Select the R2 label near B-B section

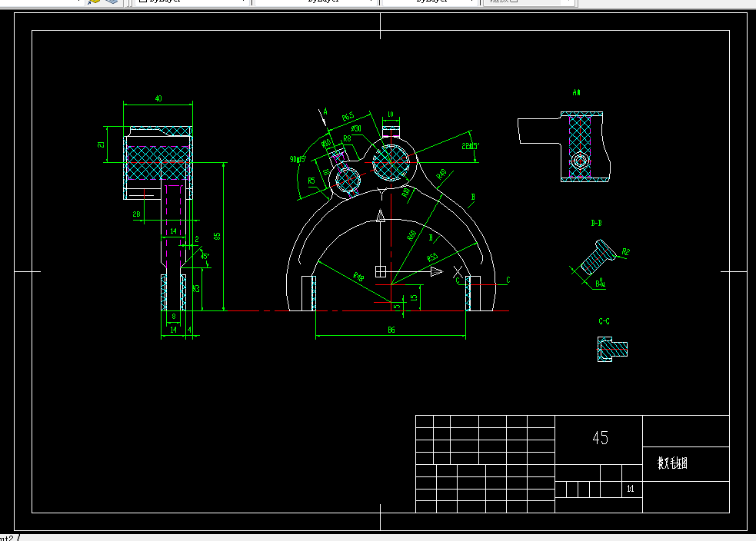coord(626,252)
